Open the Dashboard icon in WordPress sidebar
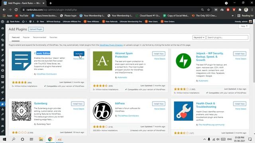255x143 pixels. (x=3, y=28)
